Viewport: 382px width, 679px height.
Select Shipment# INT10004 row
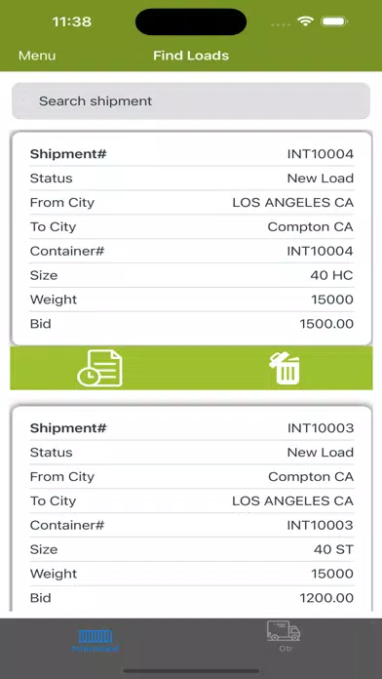192,154
